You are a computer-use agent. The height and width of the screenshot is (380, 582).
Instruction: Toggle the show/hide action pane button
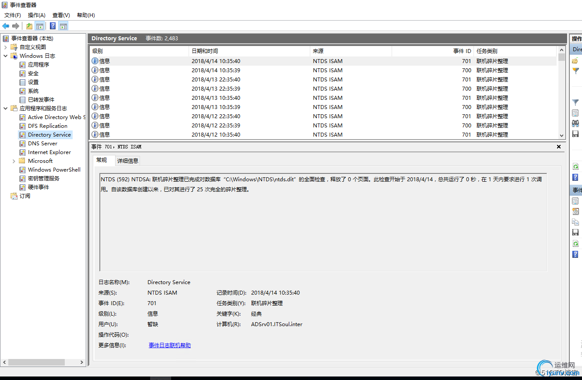pos(63,26)
